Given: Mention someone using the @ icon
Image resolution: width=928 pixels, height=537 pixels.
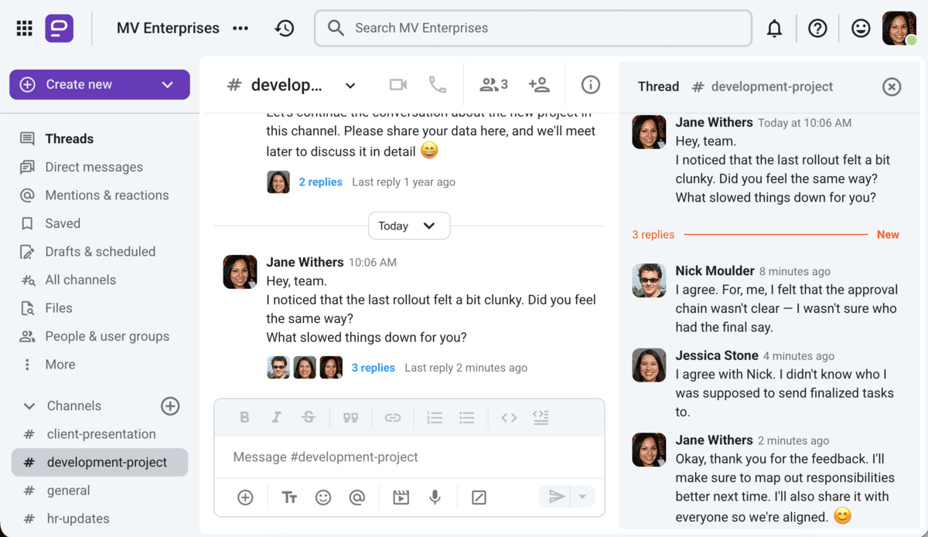Looking at the screenshot, I should pyautogui.click(x=357, y=497).
